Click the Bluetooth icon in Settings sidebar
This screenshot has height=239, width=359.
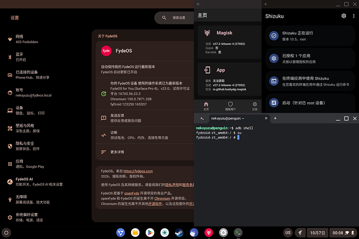(x=10, y=57)
